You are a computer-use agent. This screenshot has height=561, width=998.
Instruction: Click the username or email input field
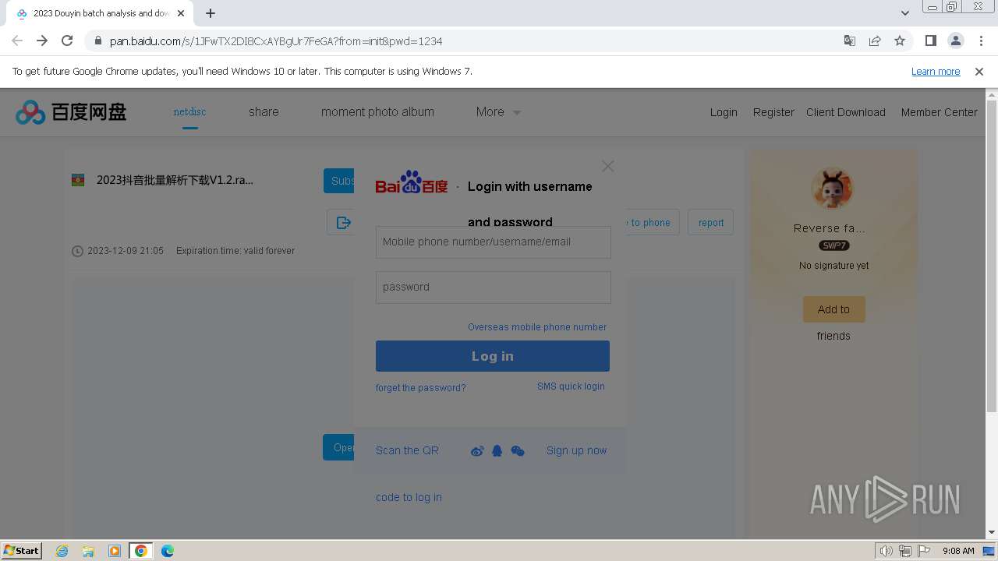(x=494, y=242)
